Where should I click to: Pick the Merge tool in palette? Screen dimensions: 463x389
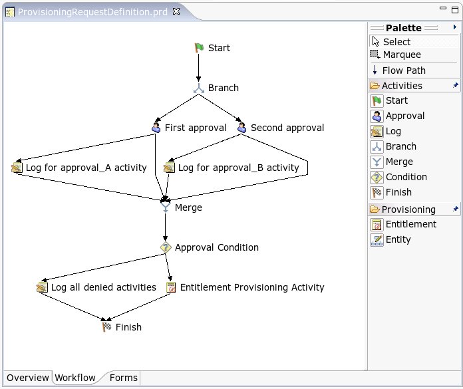[x=398, y=162]
